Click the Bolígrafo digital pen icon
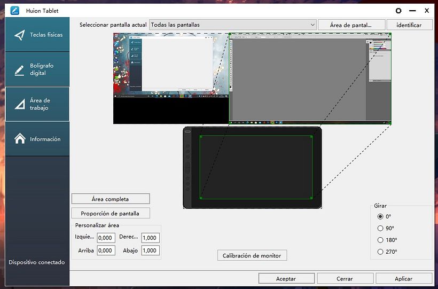This screenshot has height=289, width=438. point(20,70)
